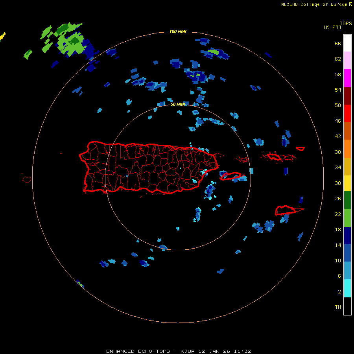The height and width of the screenshot is (354, 354).
Task: Click the St. Croix island outline
Action: pos(286,210)
